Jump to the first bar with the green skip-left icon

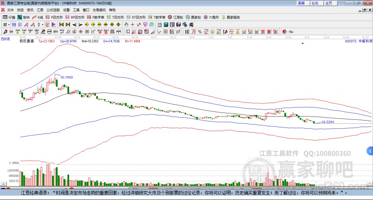coord(62,25)
